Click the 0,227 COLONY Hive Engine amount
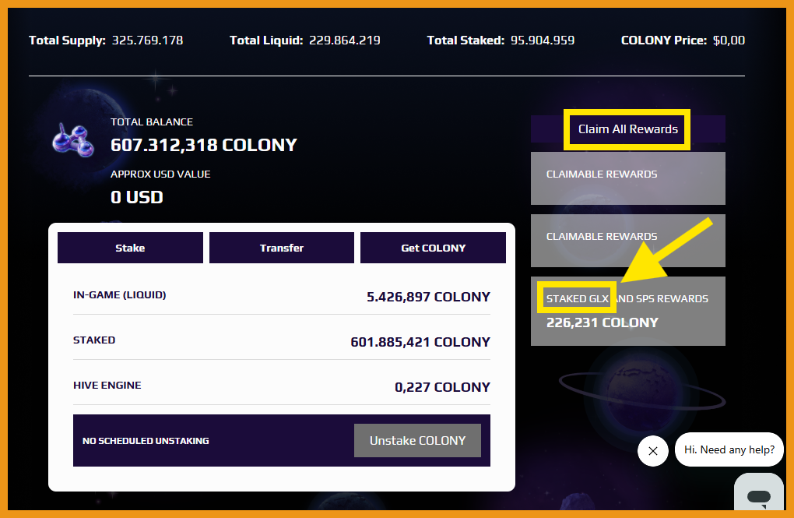 pos(443,387)
